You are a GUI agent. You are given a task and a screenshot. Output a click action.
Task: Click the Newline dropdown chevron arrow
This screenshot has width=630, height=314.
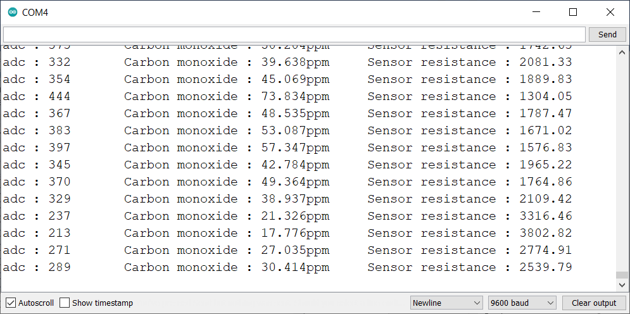477,303
